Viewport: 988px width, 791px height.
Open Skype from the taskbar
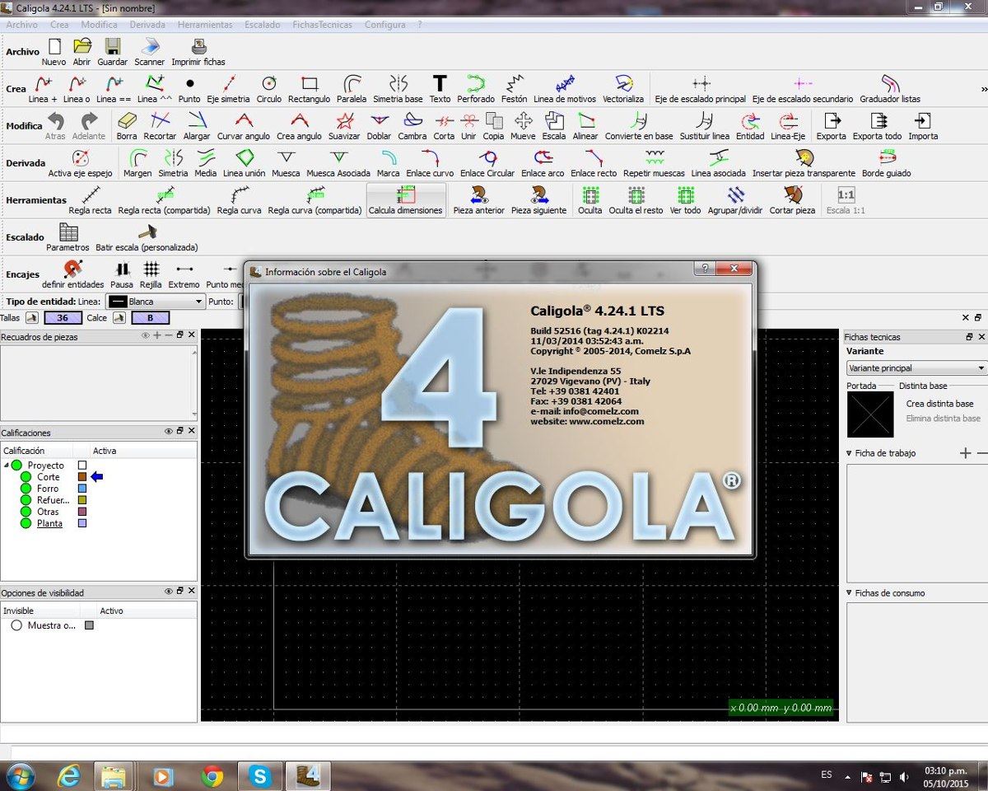click(x=261, y=775)
